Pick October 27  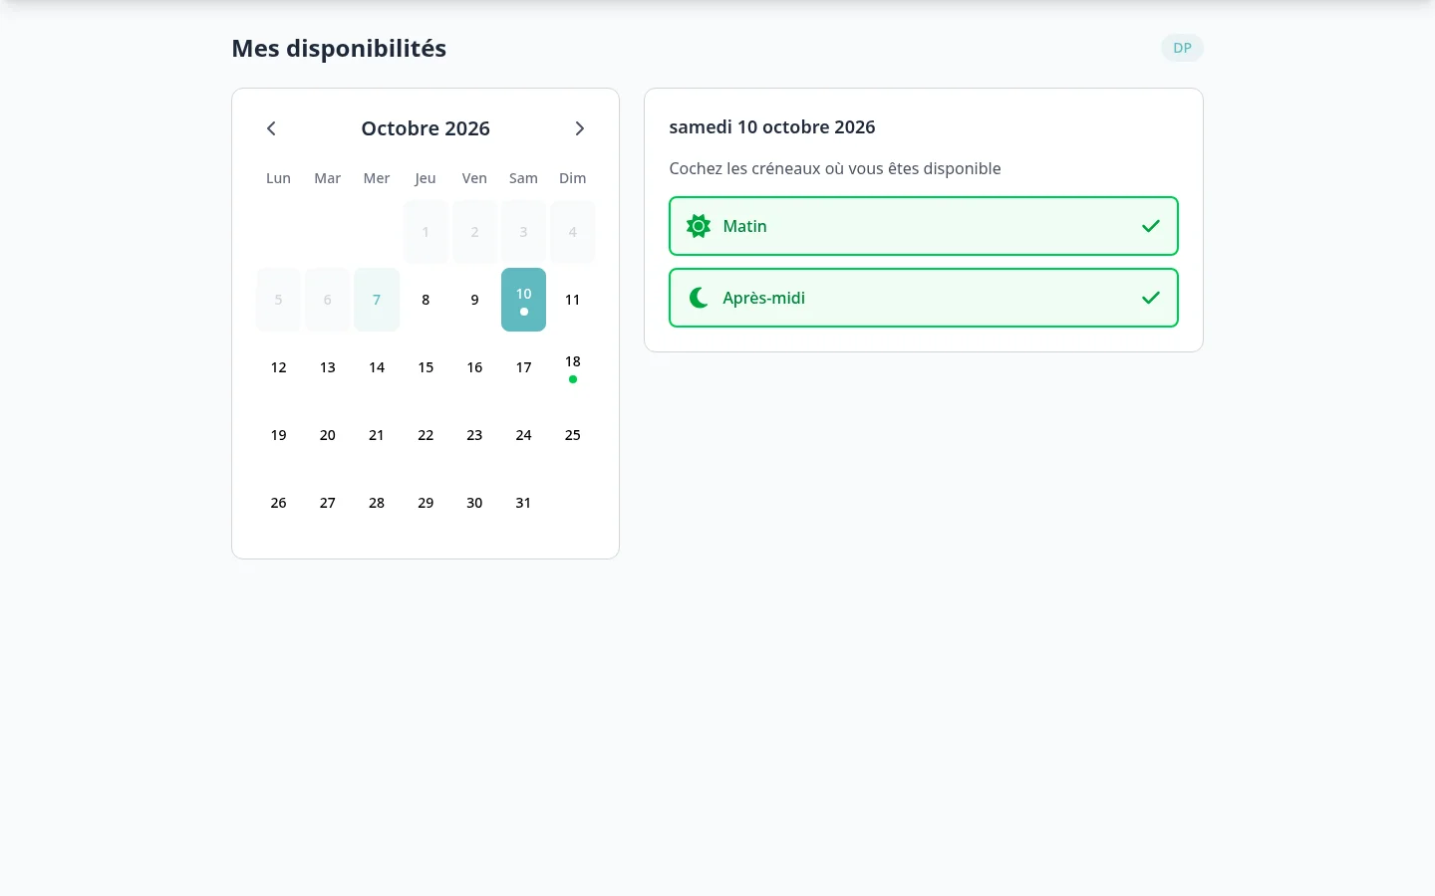click(x=327, y=503)
